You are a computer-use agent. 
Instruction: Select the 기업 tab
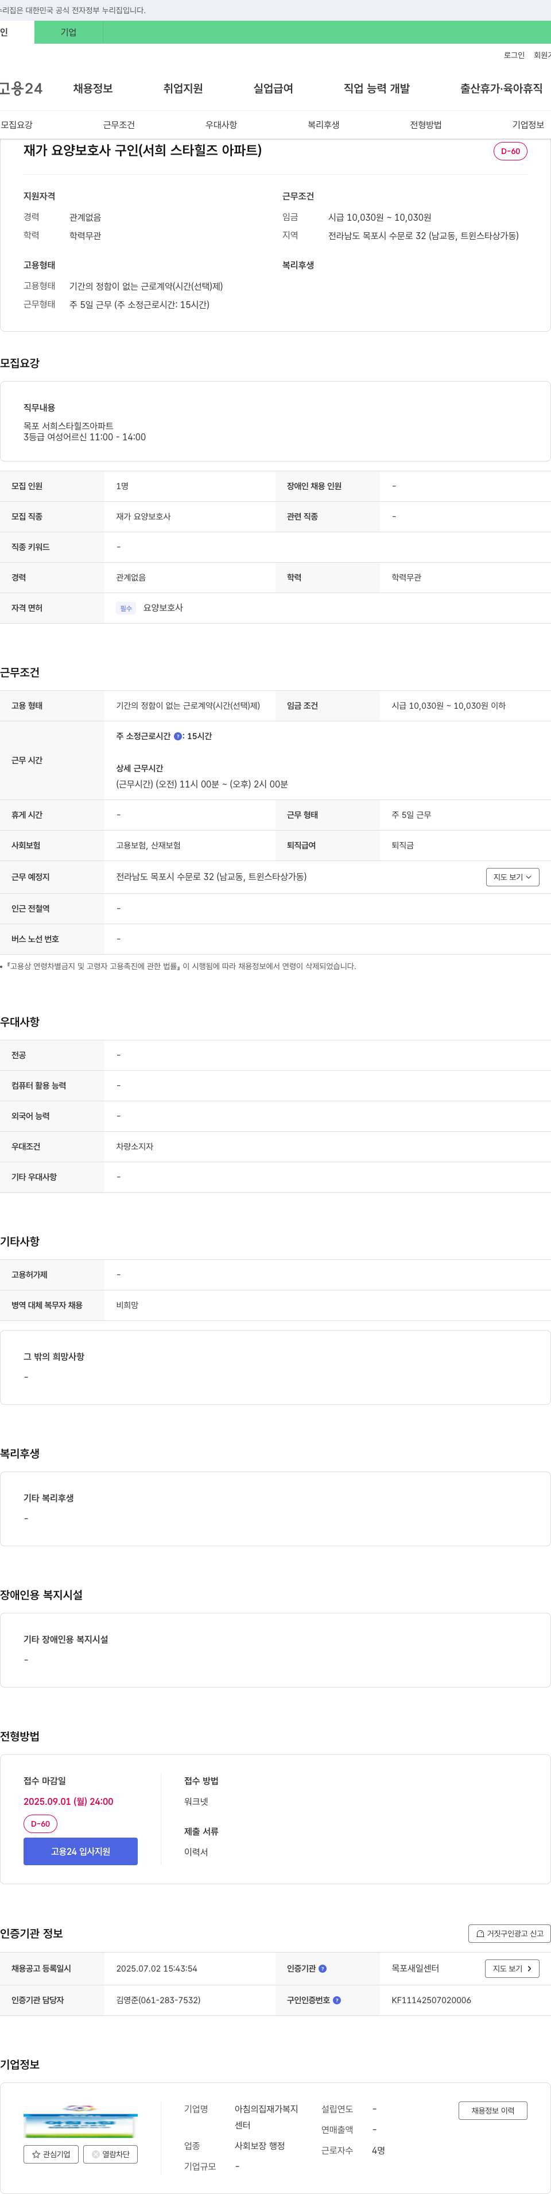68,32
